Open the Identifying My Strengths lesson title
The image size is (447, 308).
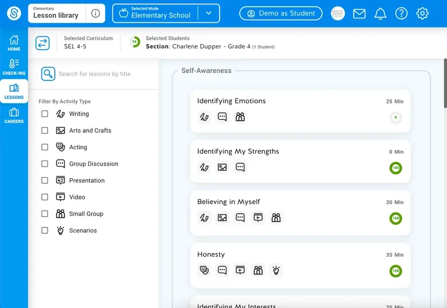238,151
